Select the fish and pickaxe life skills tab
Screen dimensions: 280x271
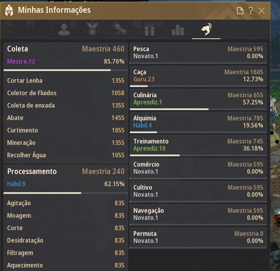pyautogui.click(x=206, y=29)
